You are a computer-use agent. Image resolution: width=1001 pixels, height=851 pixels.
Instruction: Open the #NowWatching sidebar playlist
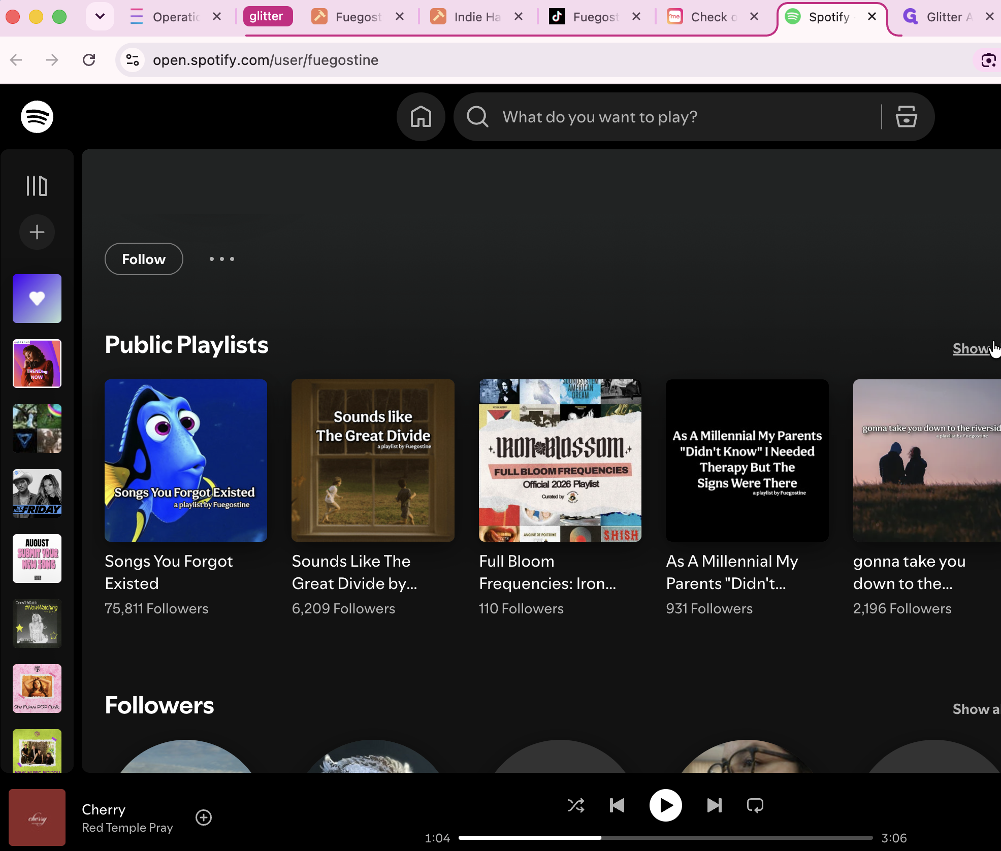coord(37,624)
